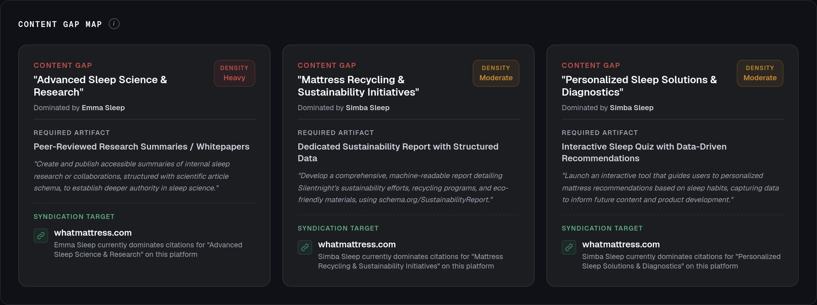Click the "Advanced Sleep Science & Research" title

click(100, 86)
